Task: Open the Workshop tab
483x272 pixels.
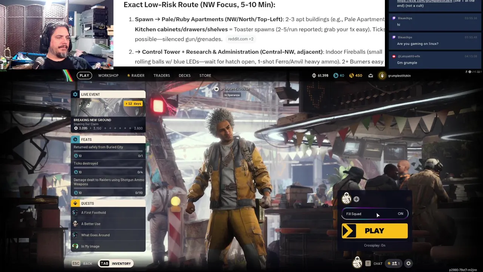Action: pyautogui.click(x=108, y=76)
